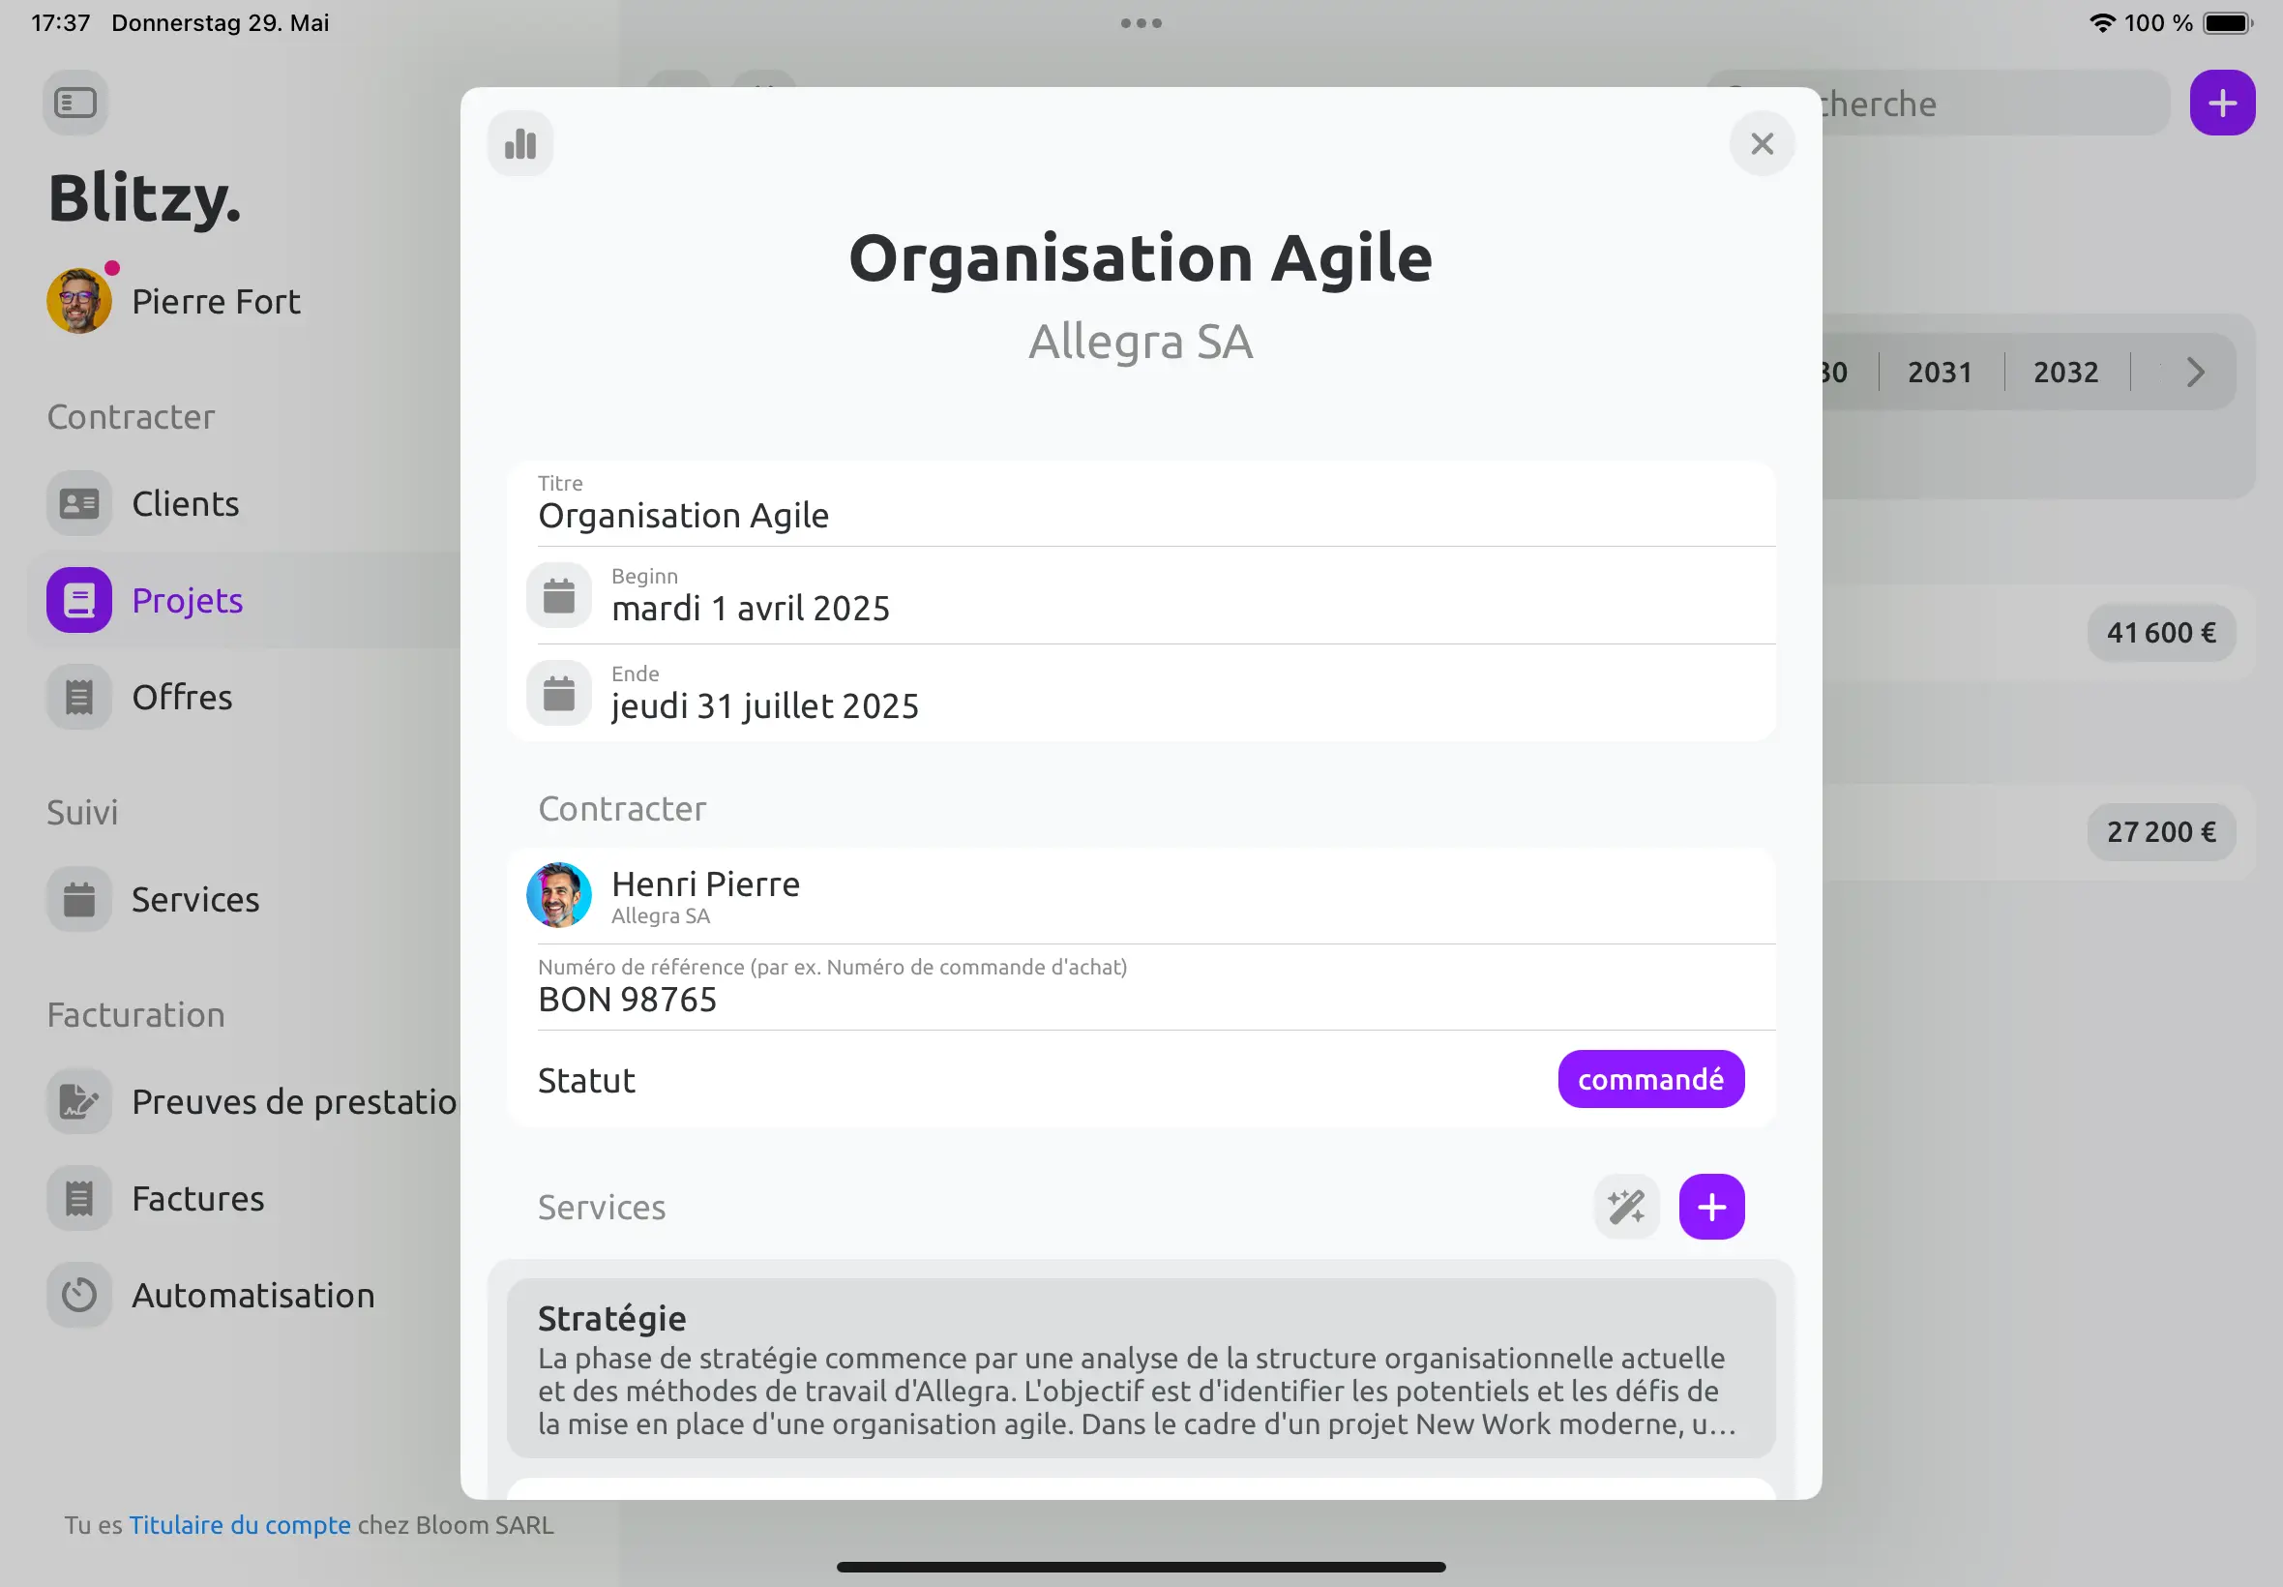Tap the pink notification dot on avatar
This screenshot has width=2283, height=1587.
pos(112,267)
